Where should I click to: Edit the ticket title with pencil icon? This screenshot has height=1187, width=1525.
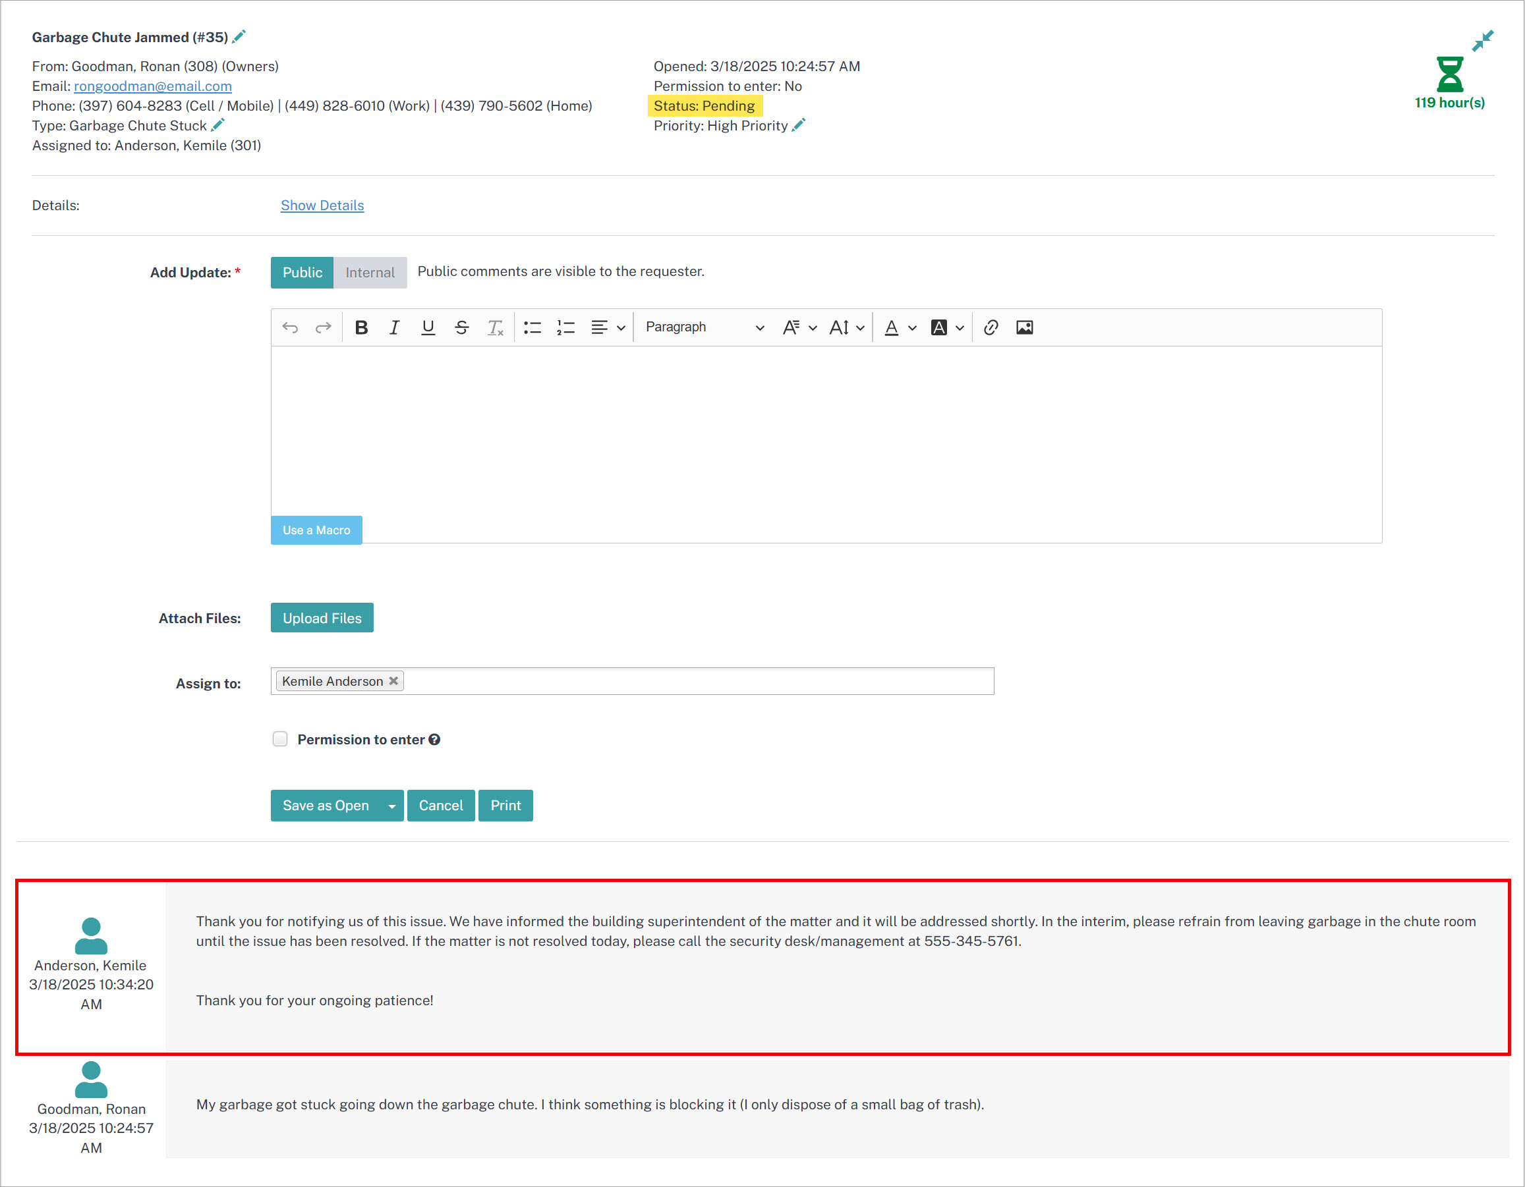239,36
